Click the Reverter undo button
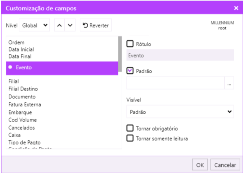Screen dimensions: 244x174 tap(96, 26)
